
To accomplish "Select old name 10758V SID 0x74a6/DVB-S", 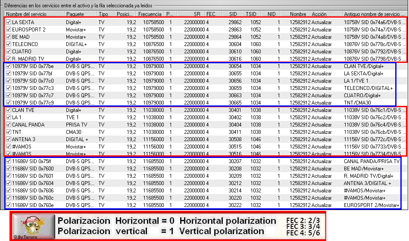I will coord(375,22).
